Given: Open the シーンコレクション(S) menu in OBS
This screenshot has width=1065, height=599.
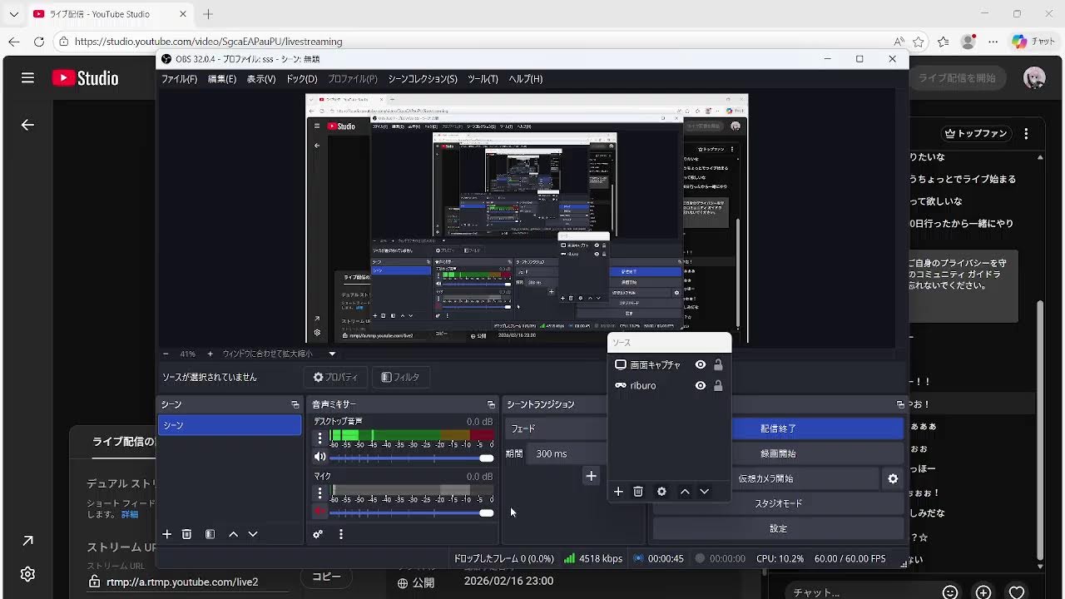Looking at the screenshot, I should click(423, 79).
